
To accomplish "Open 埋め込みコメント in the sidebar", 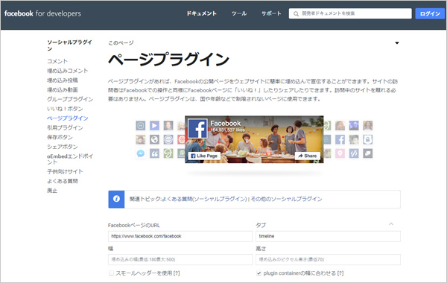I will (68, 71).
